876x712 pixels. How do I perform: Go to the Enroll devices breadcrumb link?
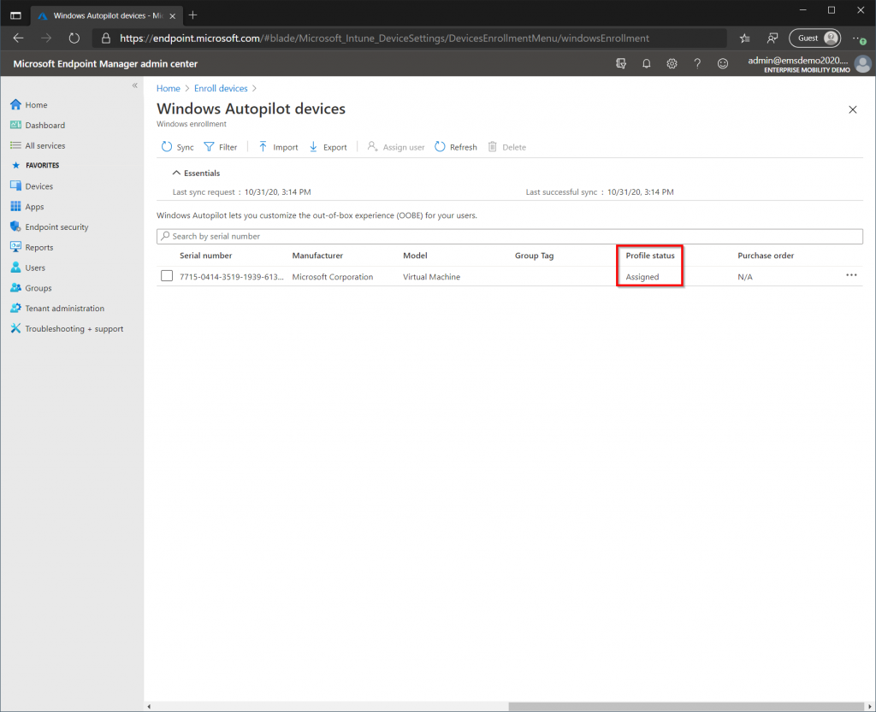point(221,88)
